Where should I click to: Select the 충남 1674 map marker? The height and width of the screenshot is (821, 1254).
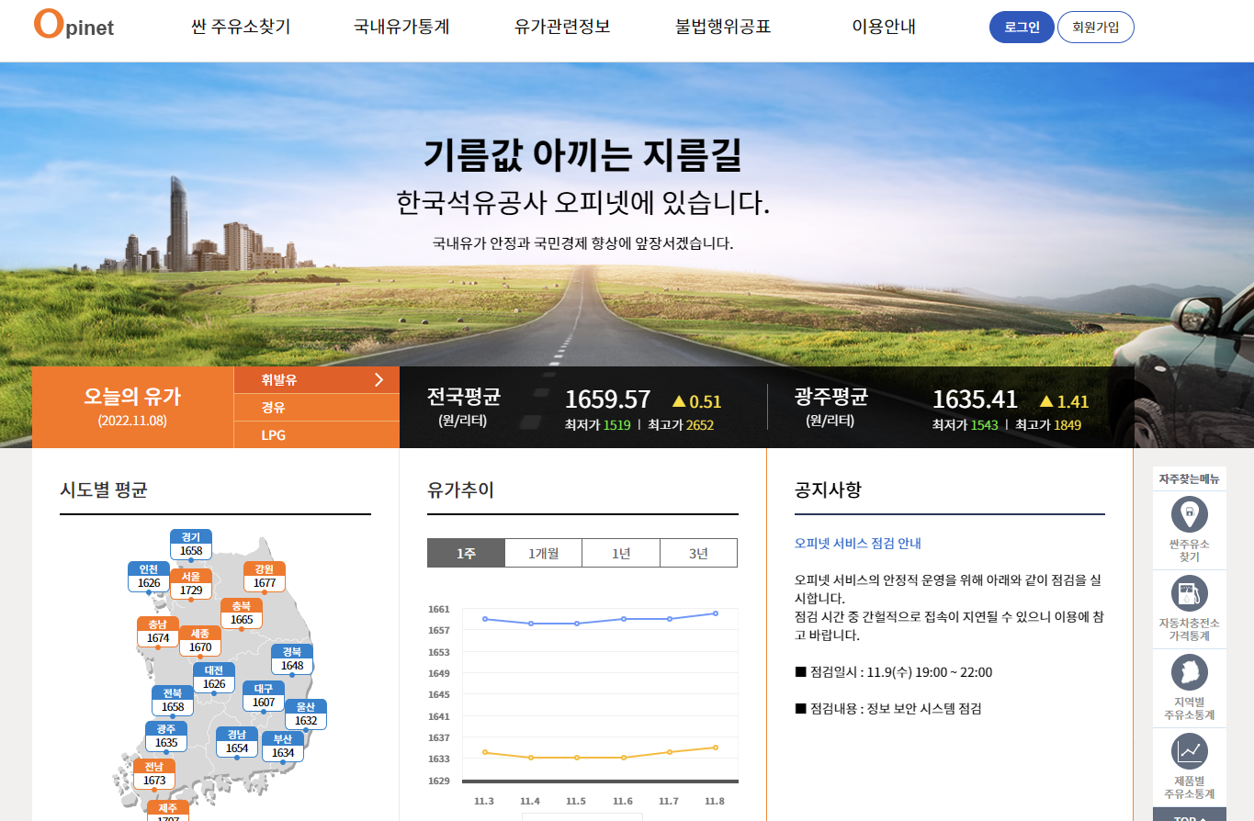point(158,632)
